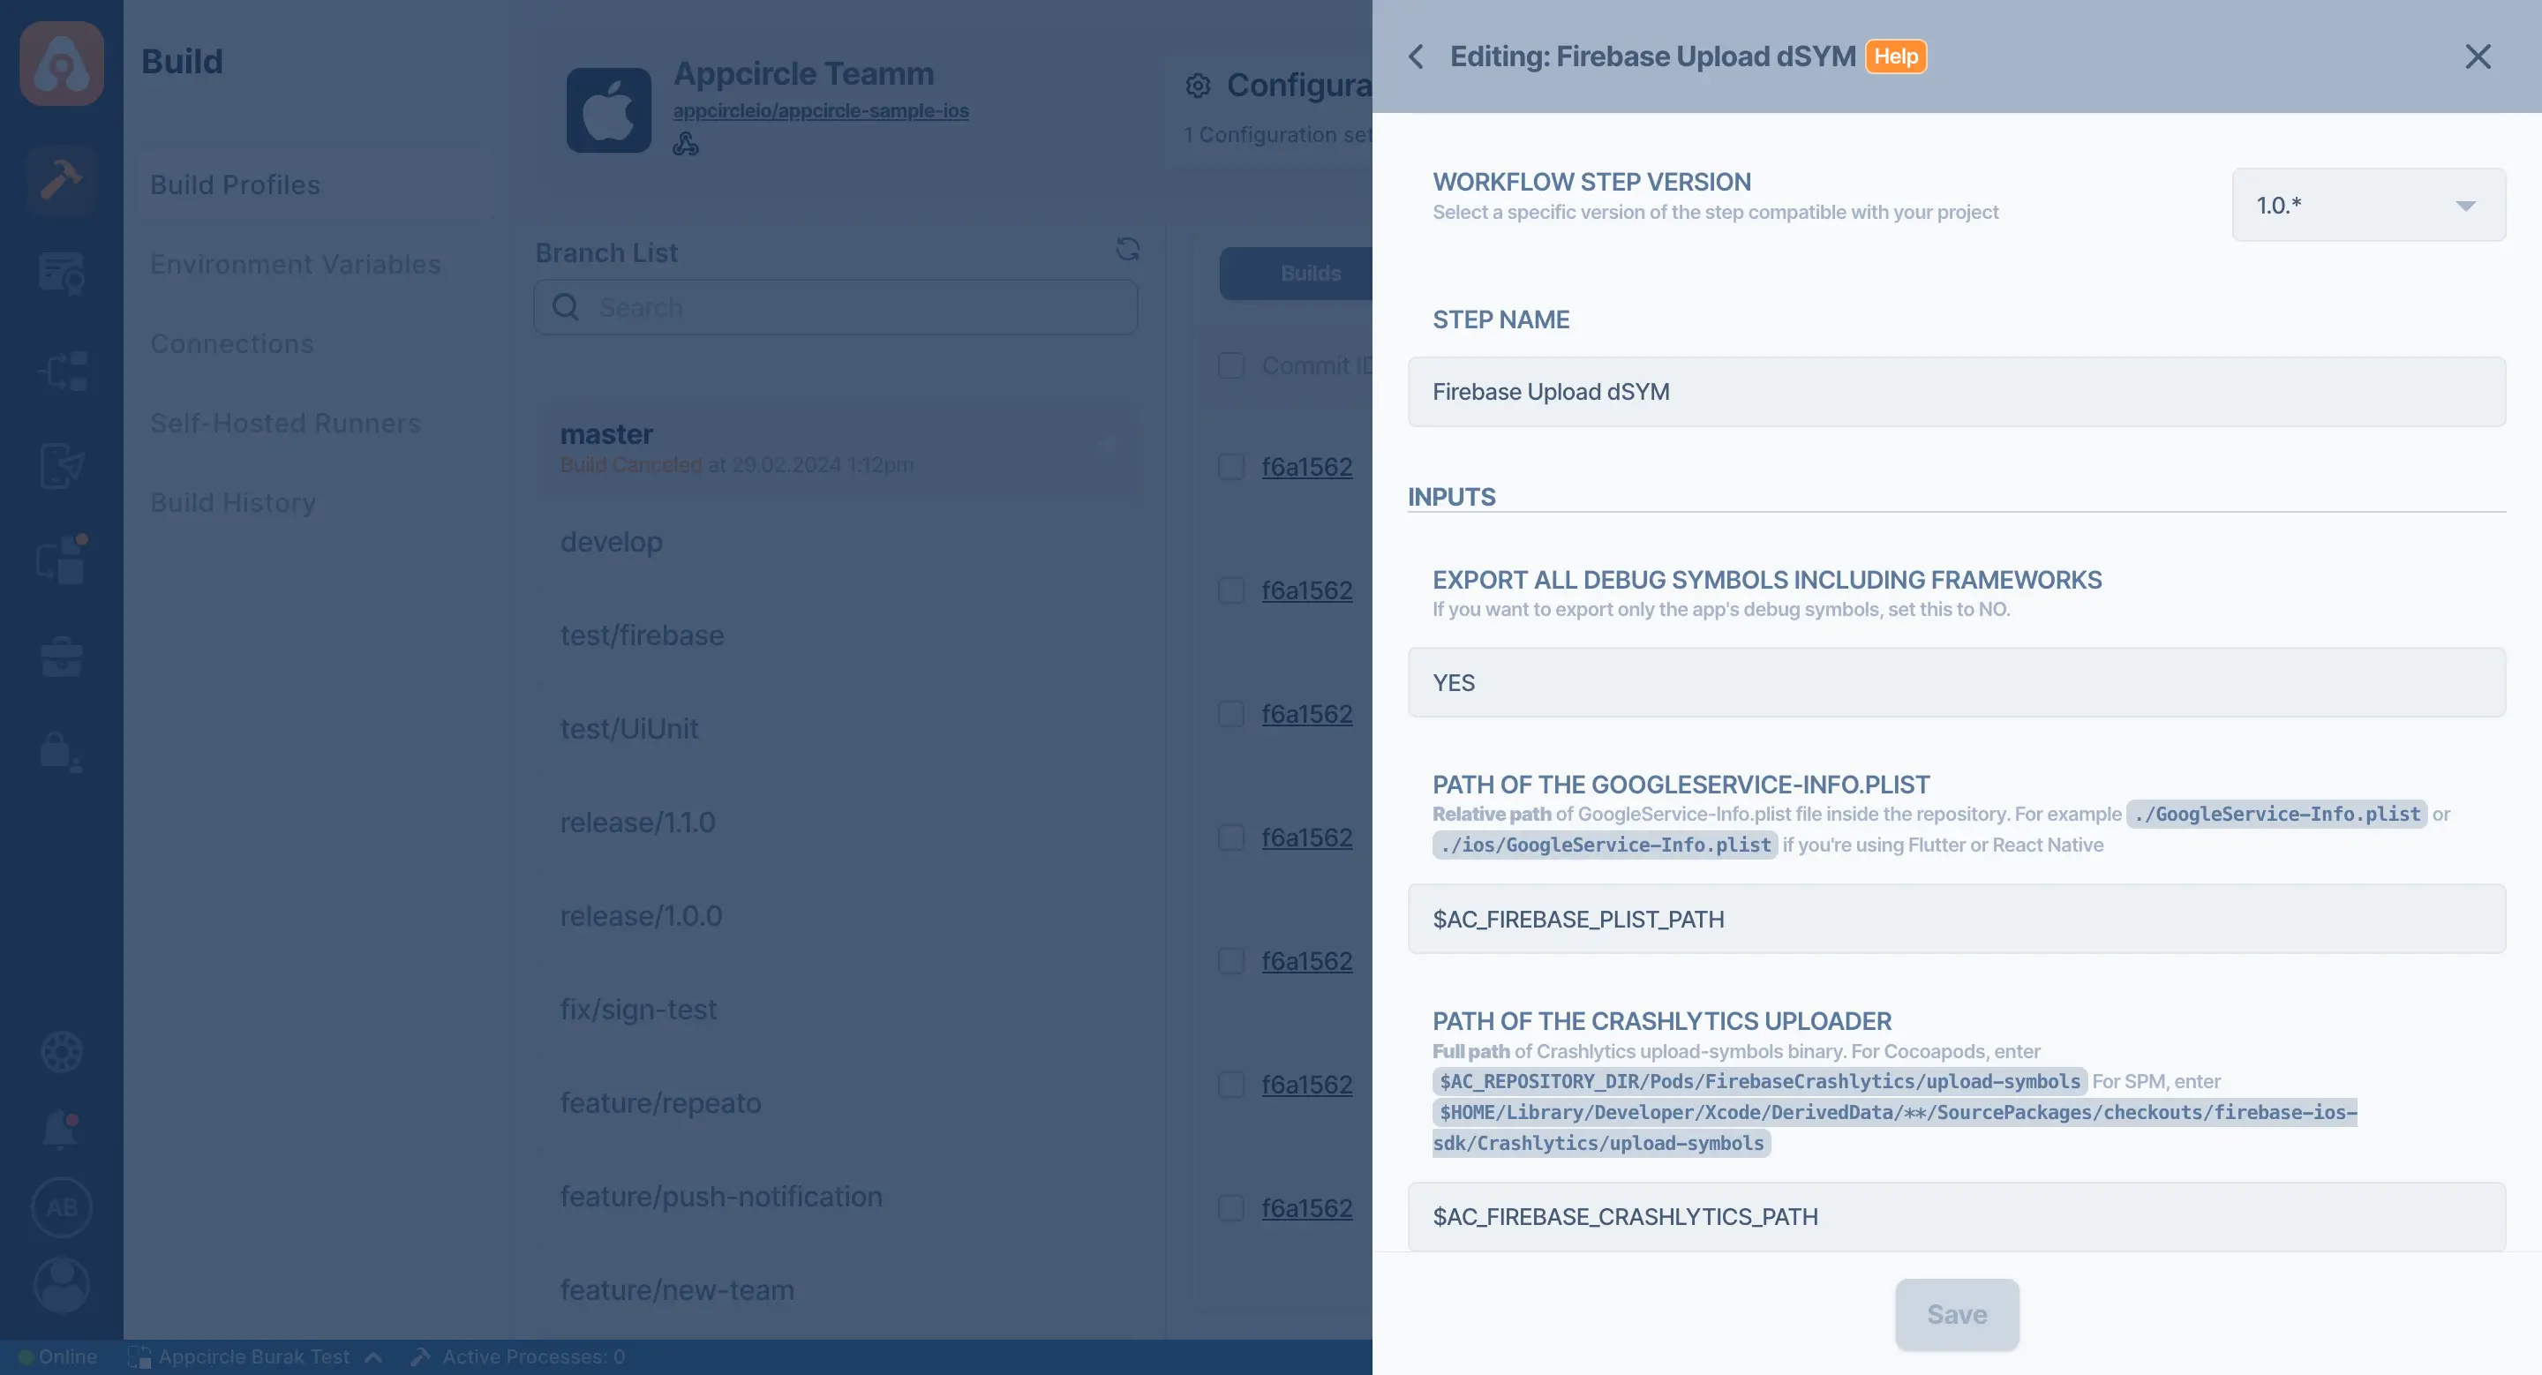Open the appcircleio/appcircle-sample-ios repository link
This screenshot has width=2542, height=1375.
(820, 110)
